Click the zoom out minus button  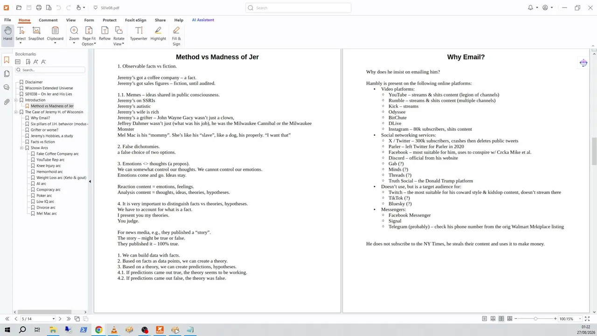coord(515,319)
